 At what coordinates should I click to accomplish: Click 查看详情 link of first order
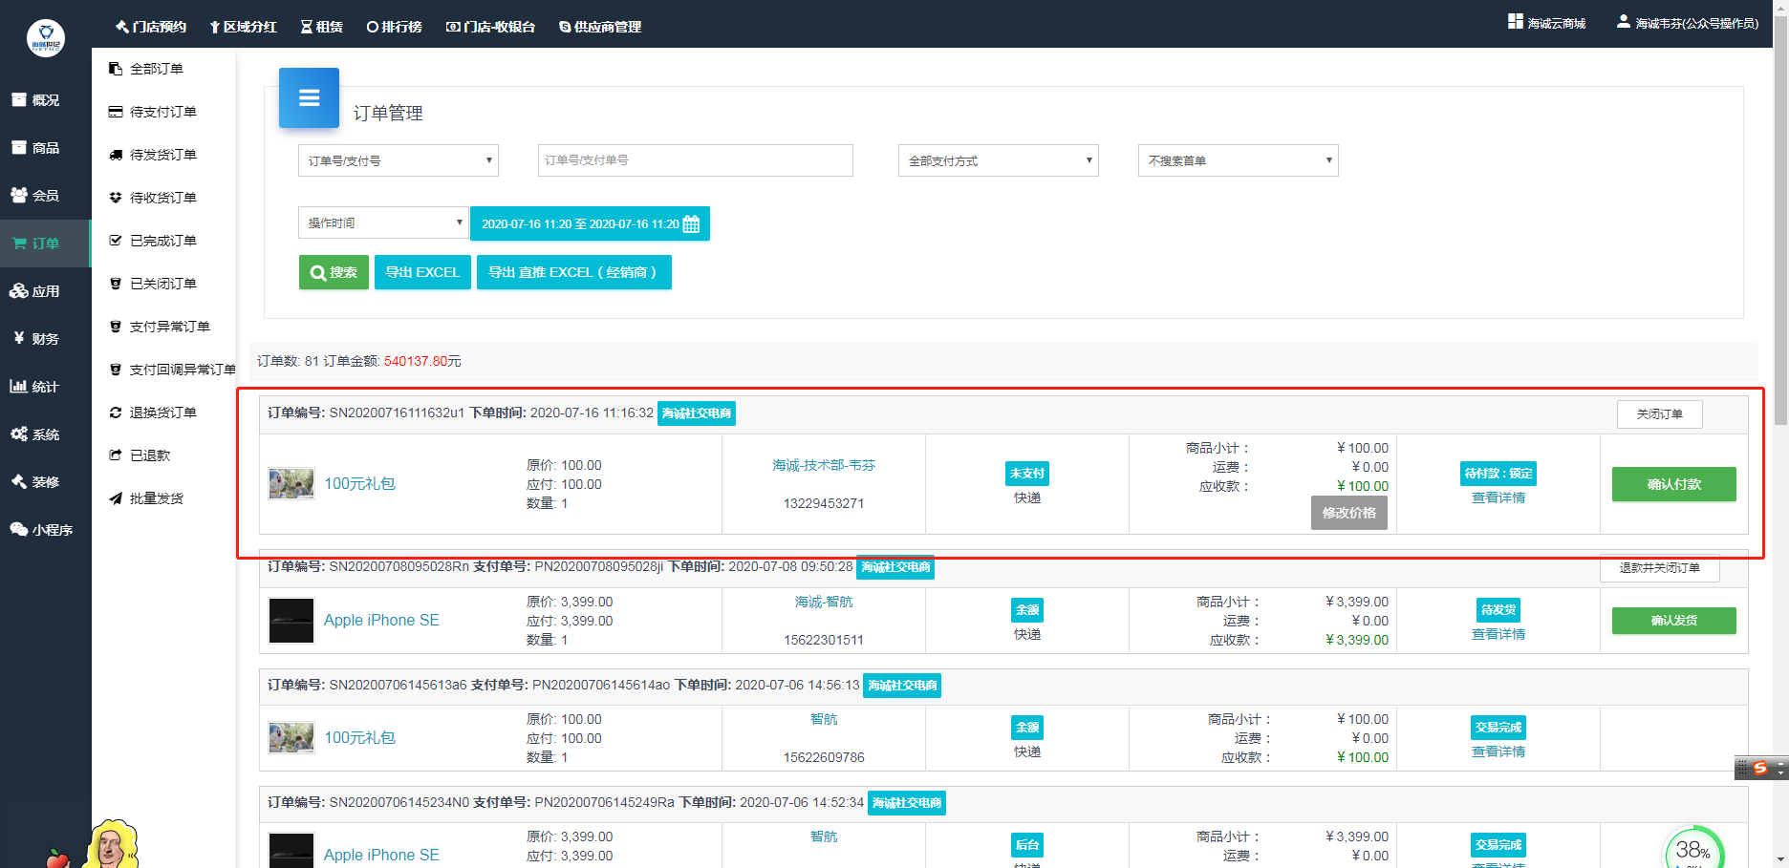tap(1498, 498)
